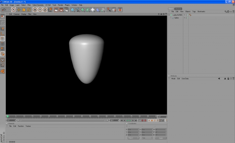Screen dimensions: 235x143
Task: Open the Render menu
Action: [61, 5]
